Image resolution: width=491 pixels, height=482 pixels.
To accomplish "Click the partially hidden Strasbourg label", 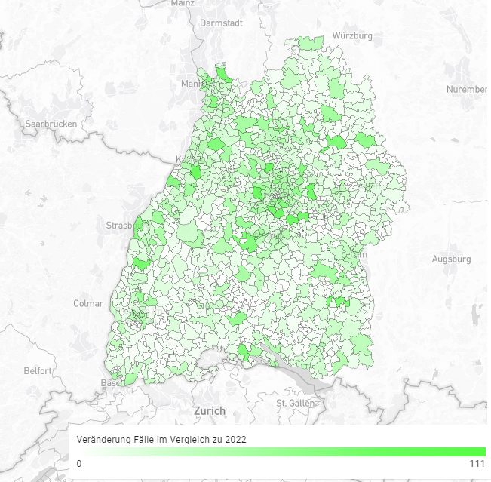I will [119, 226].
